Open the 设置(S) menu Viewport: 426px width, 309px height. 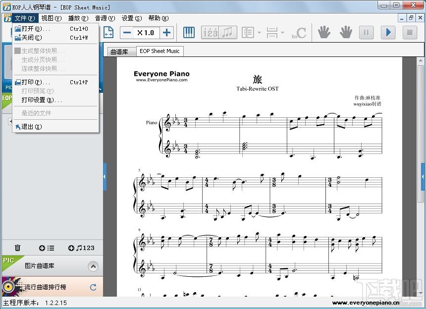(x=132, y=18)
